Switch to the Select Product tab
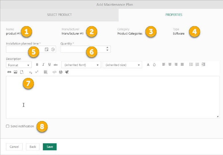223x155 pixels. point(59,15)
